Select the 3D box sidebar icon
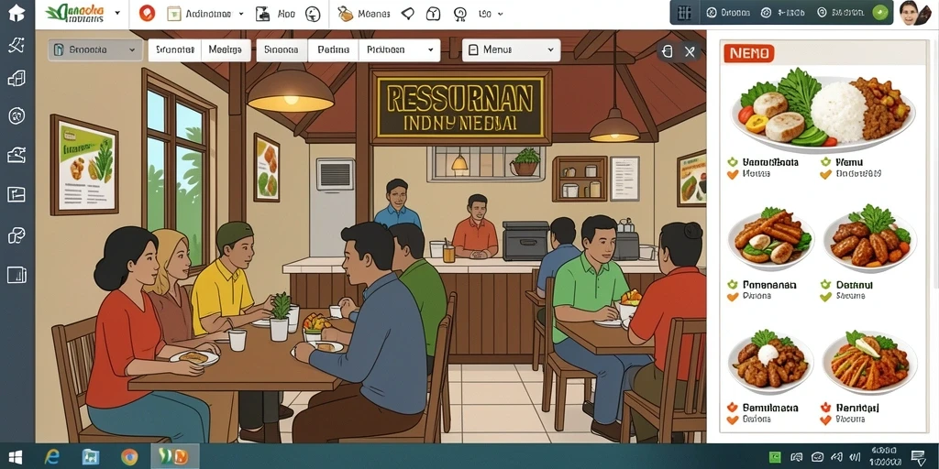Viewport: 939px width, 469px height. [x=17, y=79]
